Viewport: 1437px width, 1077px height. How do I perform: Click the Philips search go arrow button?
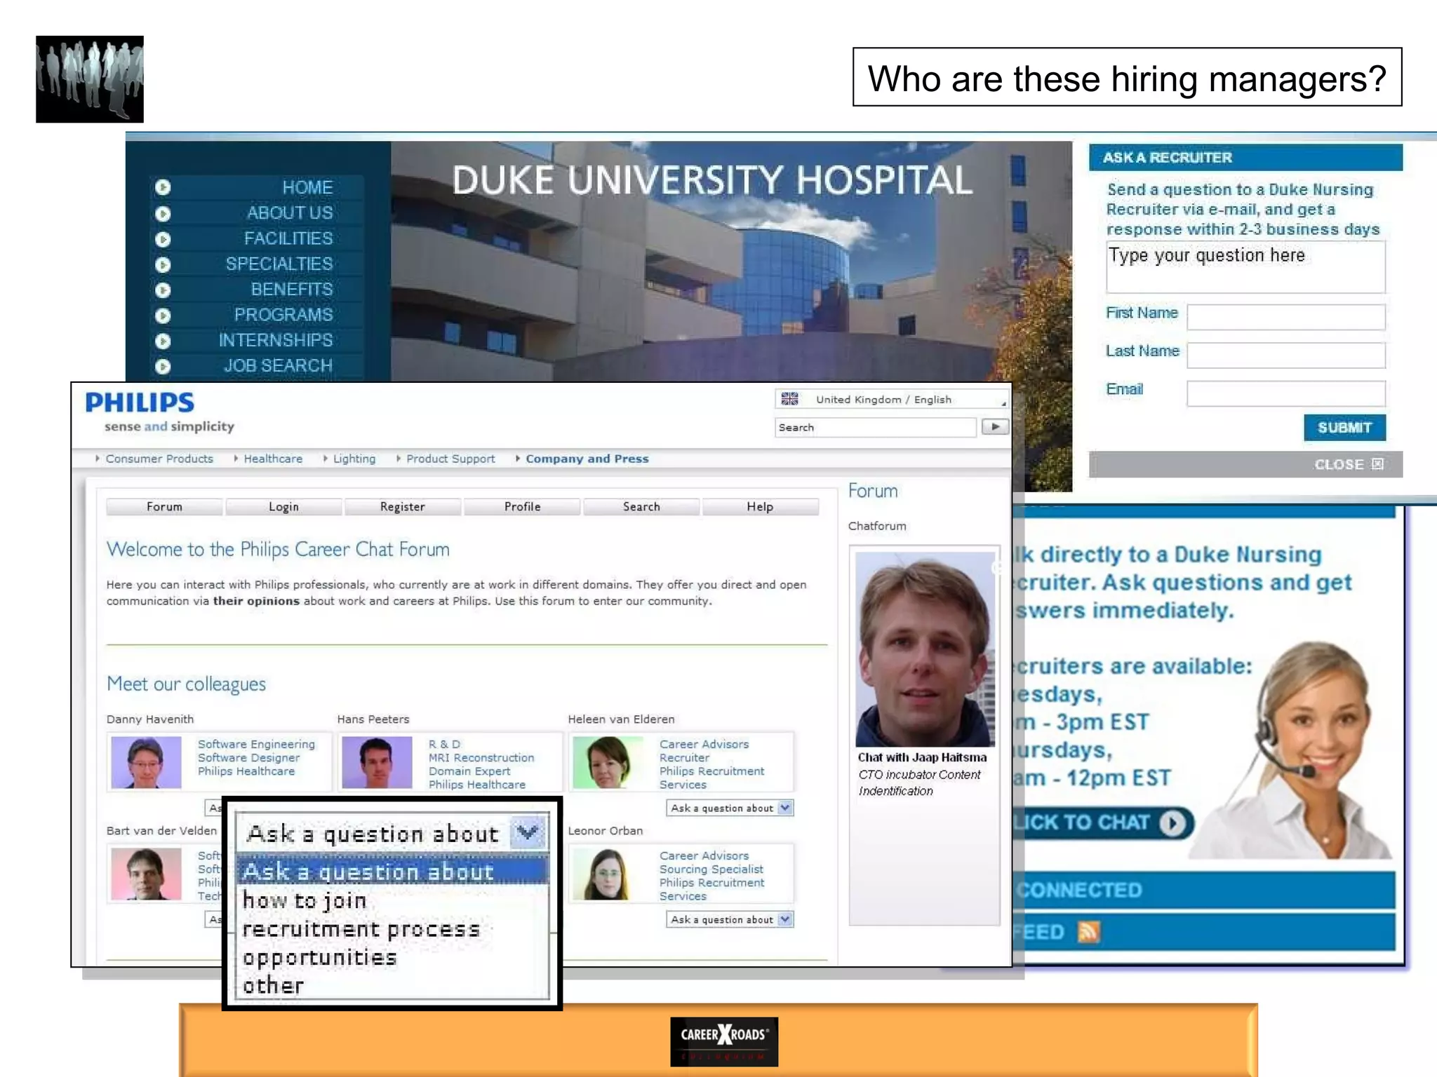995,427
